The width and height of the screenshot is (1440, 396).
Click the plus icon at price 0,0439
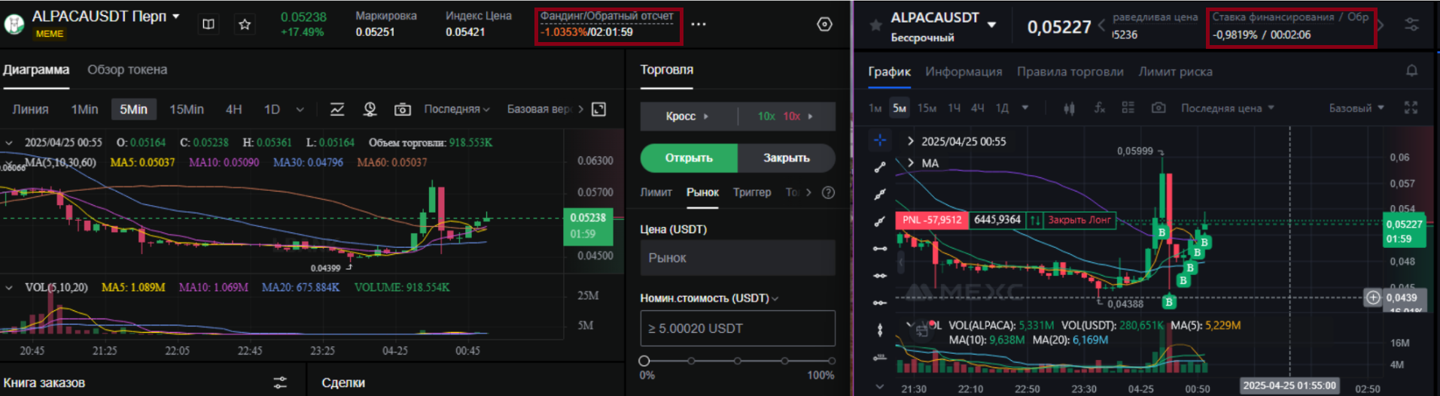point(1373,298)
